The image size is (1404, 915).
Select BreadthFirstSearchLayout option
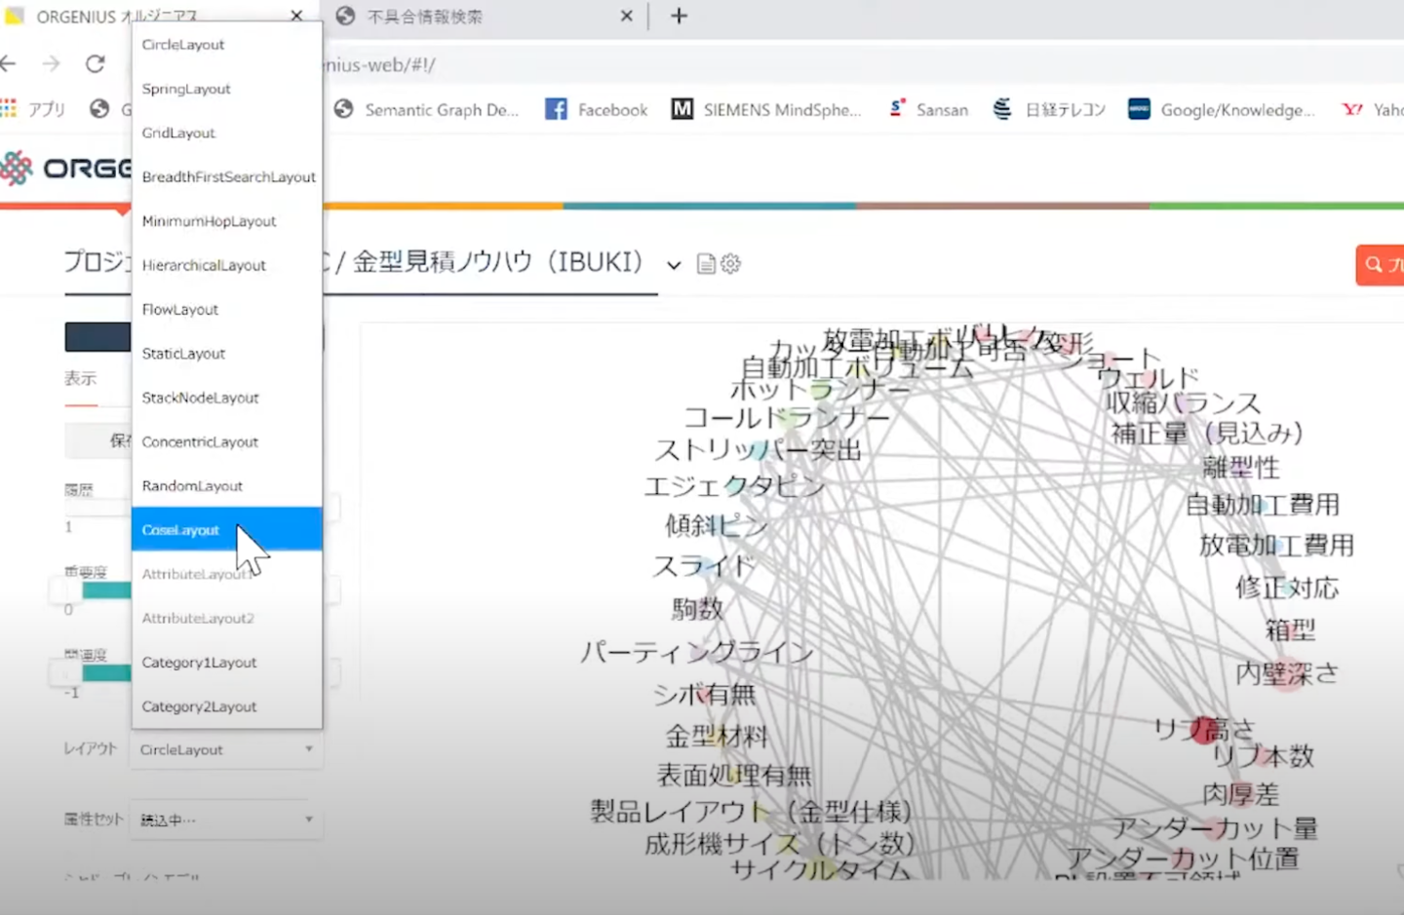point(227,177)
